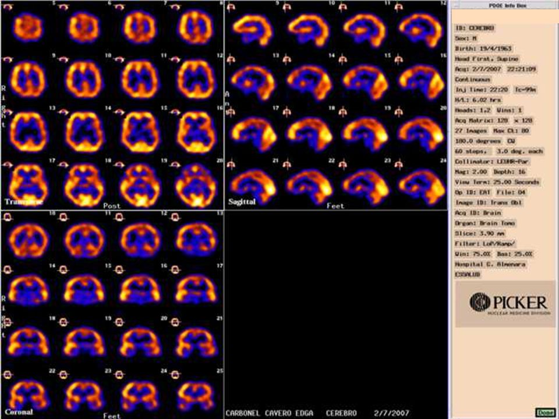The image size is (559, 419).
Task: Click the 'Acq: 2/7/2007' date entry
Action: [x=477, y=69]
